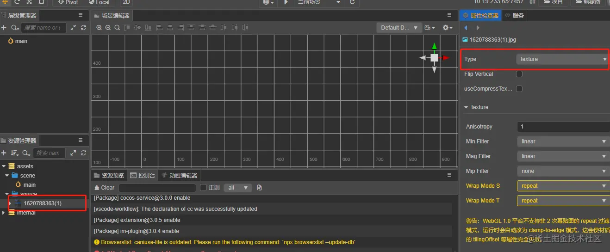Open hierarchy panel hamburger menu
The height and width of the screenshot is (252, 610).
click(x=81, y=15)
